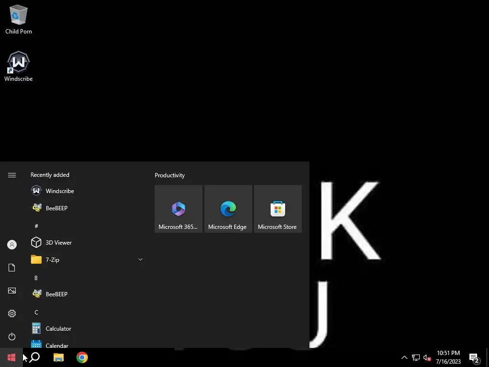This screenshot has height=367, width=489.
Task: Open File Explorer from the taskbar
Action: [x=58, y=357]
